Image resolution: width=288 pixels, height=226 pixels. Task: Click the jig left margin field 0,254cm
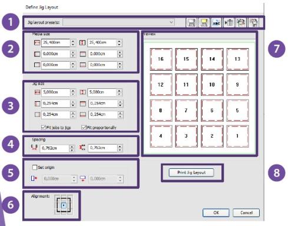click(56, 104)
